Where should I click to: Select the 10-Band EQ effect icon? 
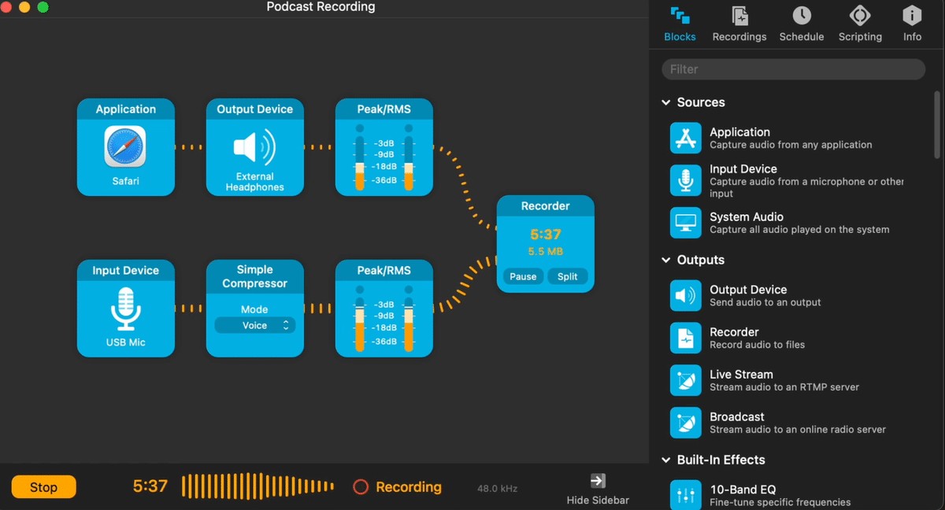(x=685, y=495)
